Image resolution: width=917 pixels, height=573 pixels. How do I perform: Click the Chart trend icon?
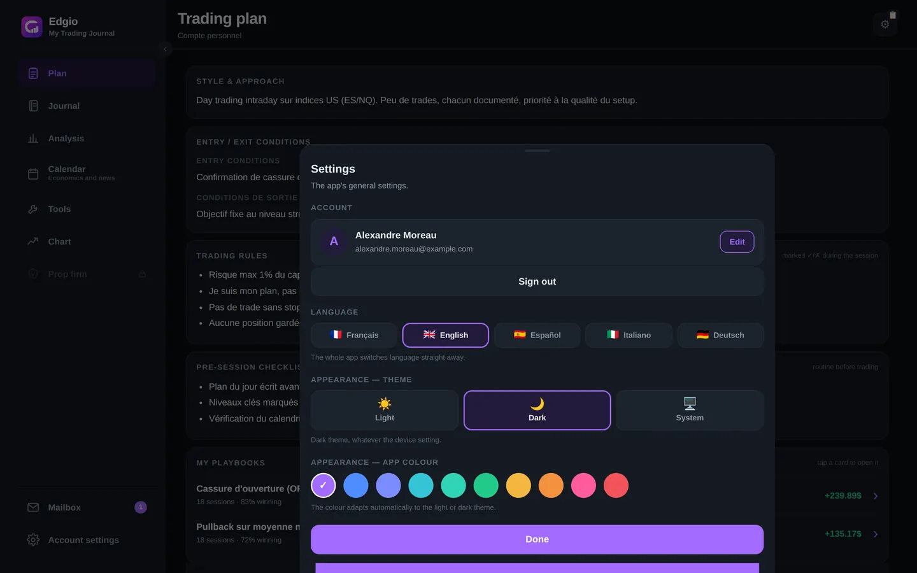point(33,241)
